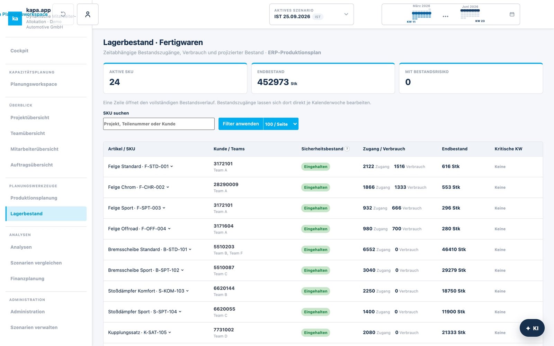Select the März 2026 calendar thumbnail
Image resolution: width=554 pixels, height=346 pixels.
(x=421, y=14)
